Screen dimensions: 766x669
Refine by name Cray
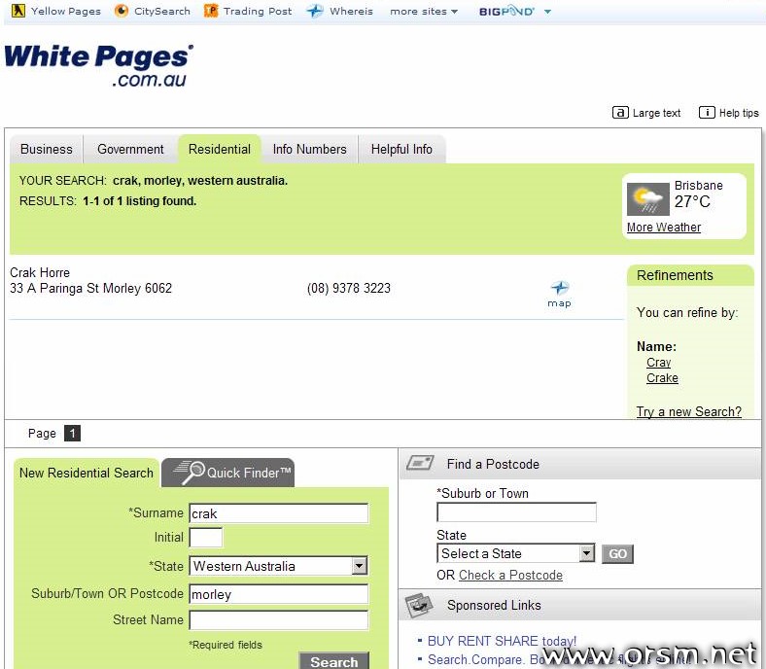tap(658, 363)
